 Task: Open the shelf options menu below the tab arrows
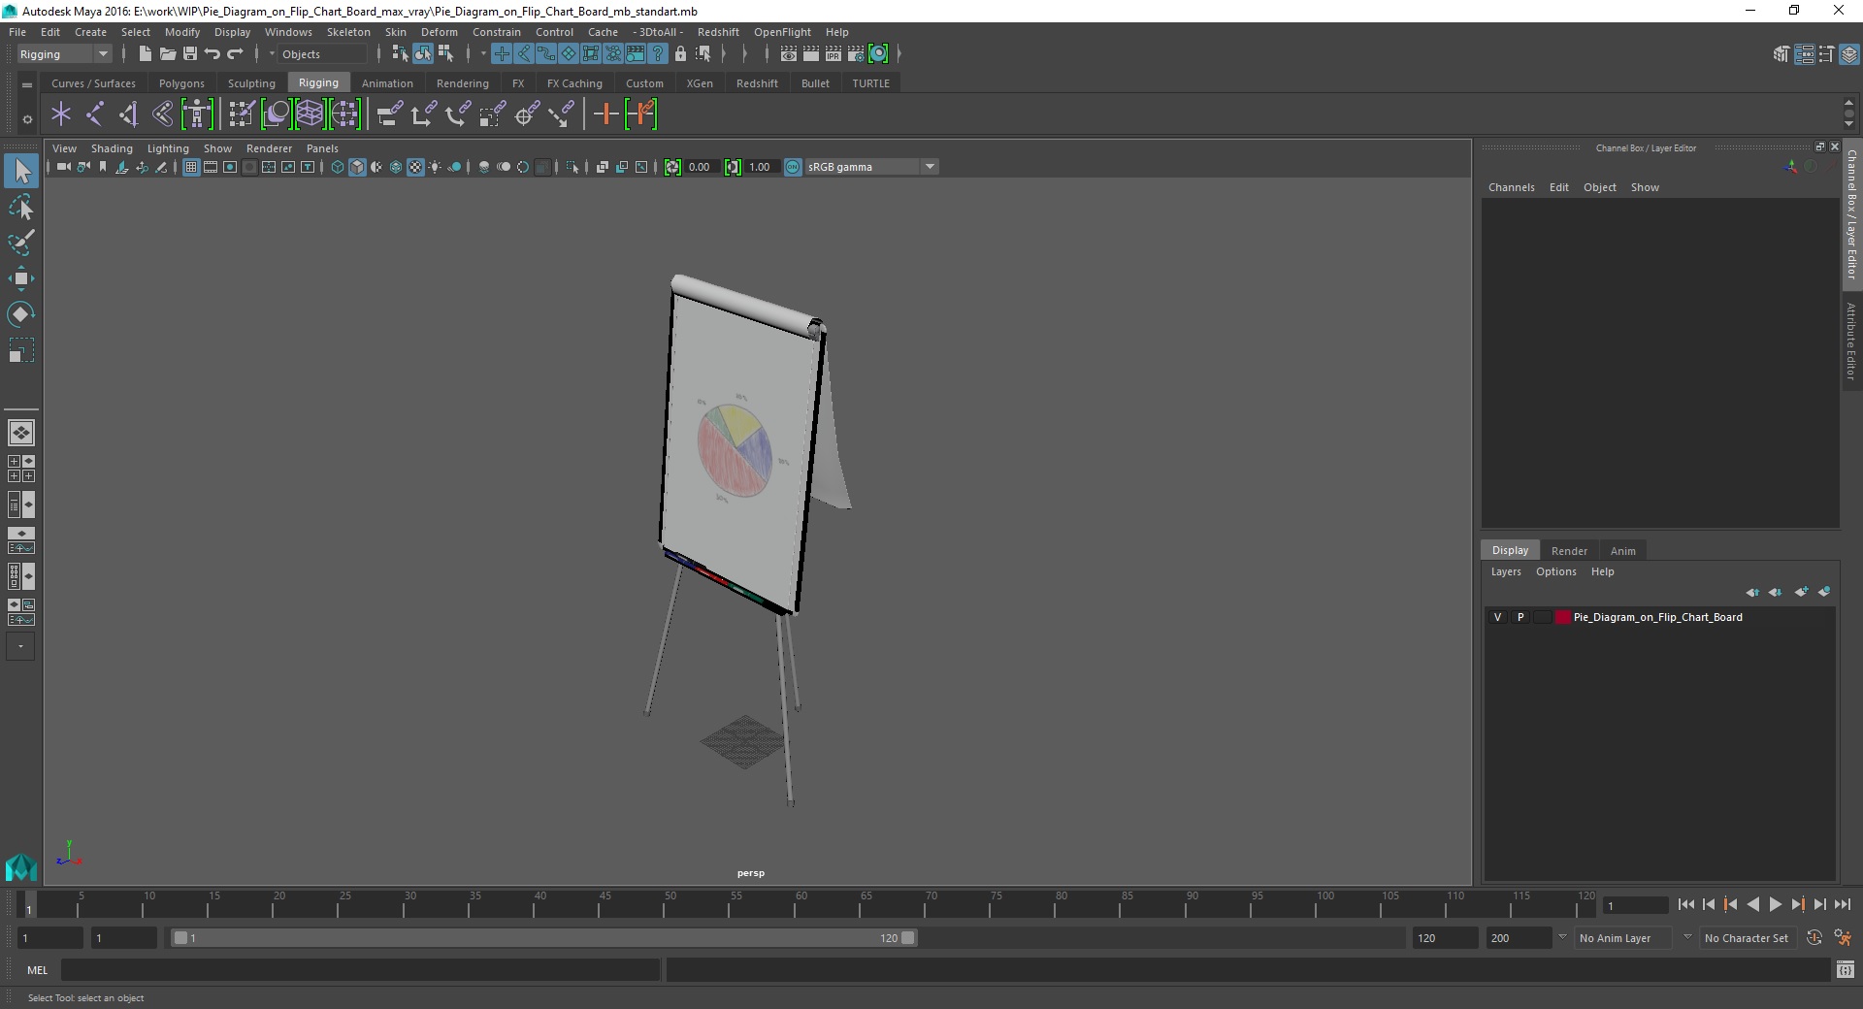[27, 119]
